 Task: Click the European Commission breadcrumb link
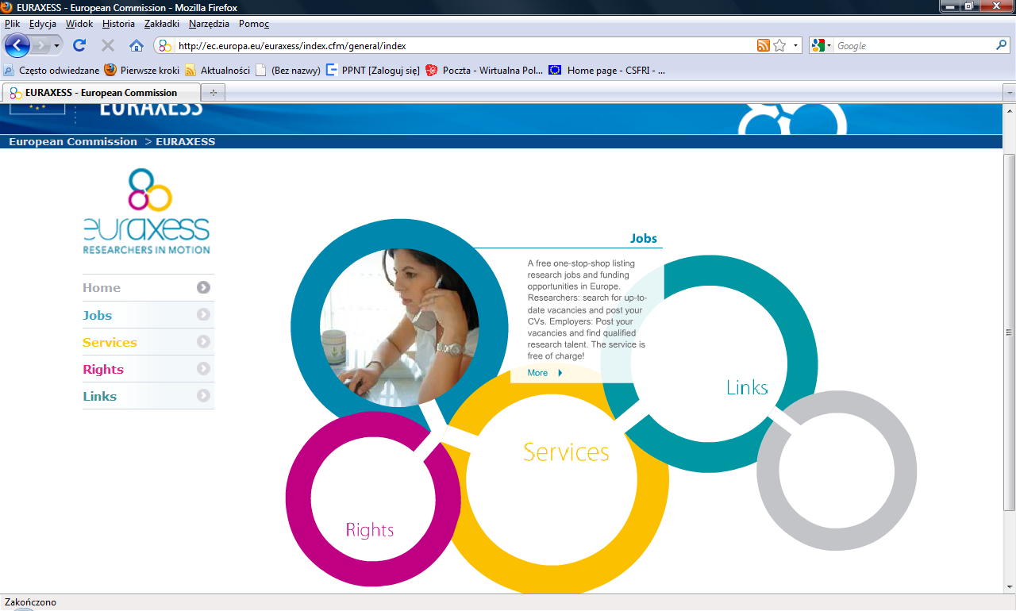point(73,141)
